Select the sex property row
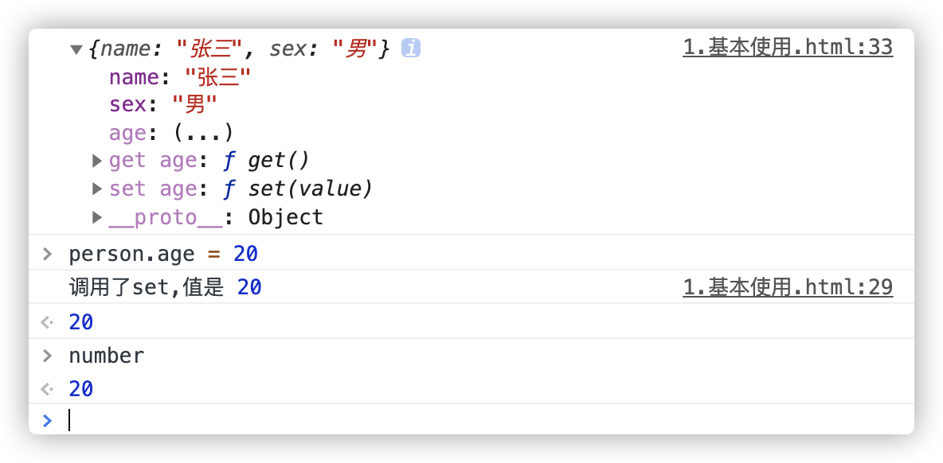Image resolution: width=943 pixels, height=463 pixels. [163, 104]
